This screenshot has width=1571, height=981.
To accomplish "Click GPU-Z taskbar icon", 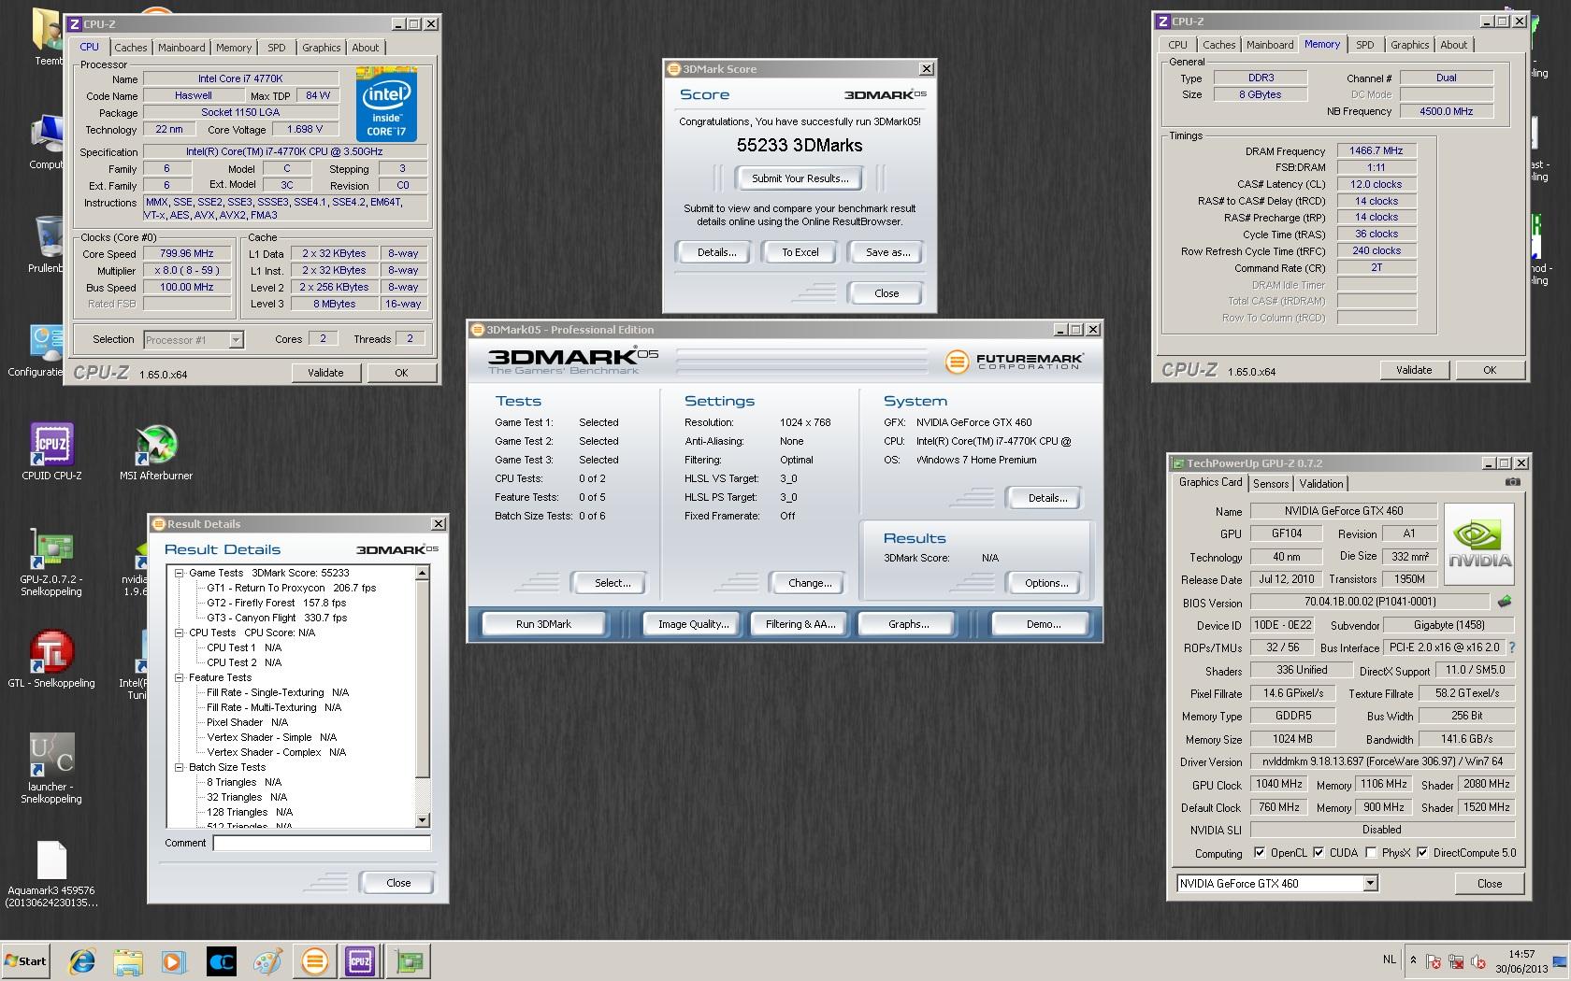I will [x=408, y=960].
